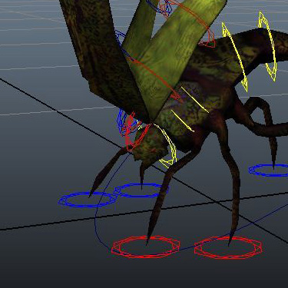Select the upper yellow thorax control line
The width and height of the screenshot is (288, 288).
[x=194, y=100]
